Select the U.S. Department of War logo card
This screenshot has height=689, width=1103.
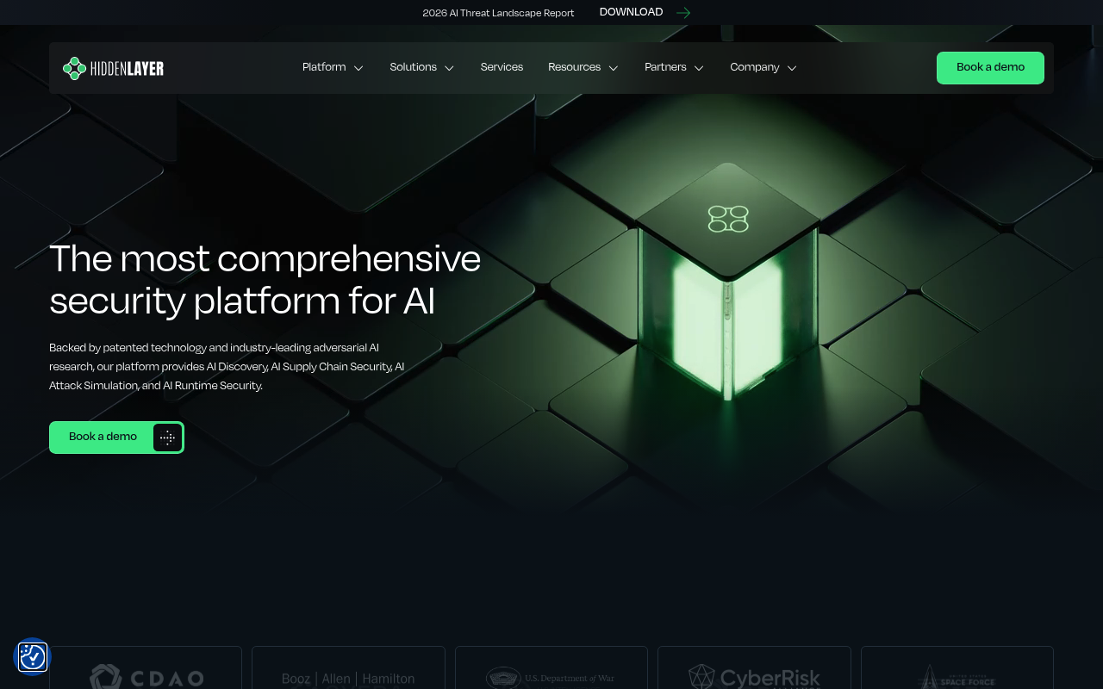click(x=551, y=667)
